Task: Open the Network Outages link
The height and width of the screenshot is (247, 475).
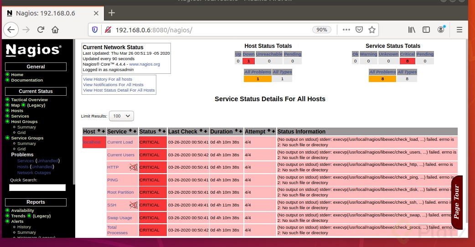Action: pyautogui.click(x=34, y=173)
